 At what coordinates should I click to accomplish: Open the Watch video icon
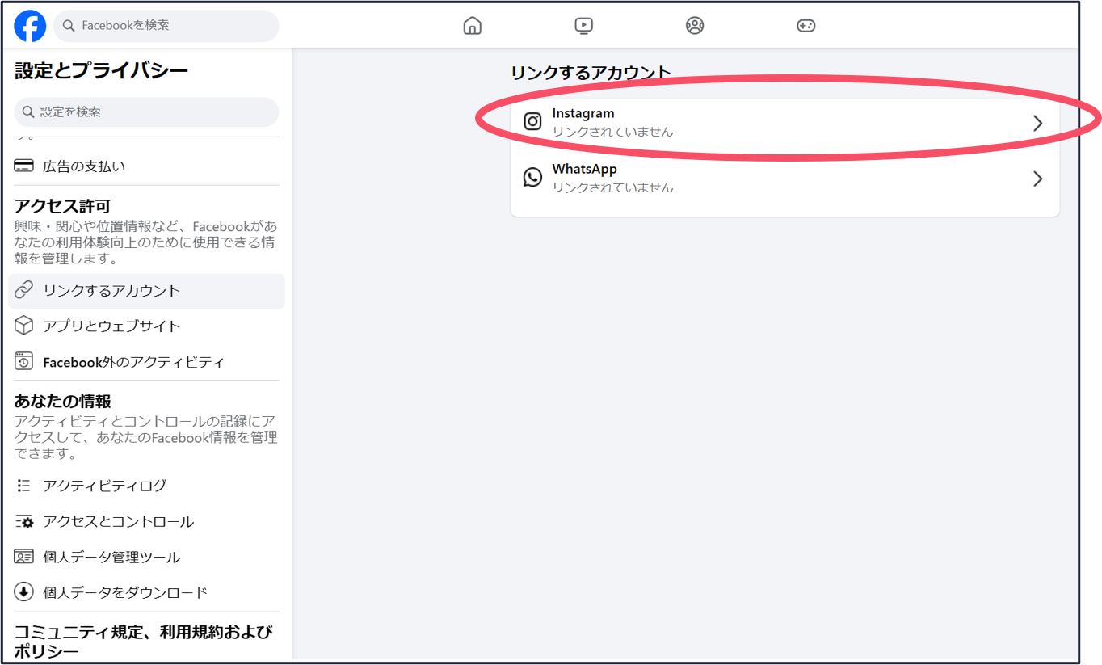[583, 26]
